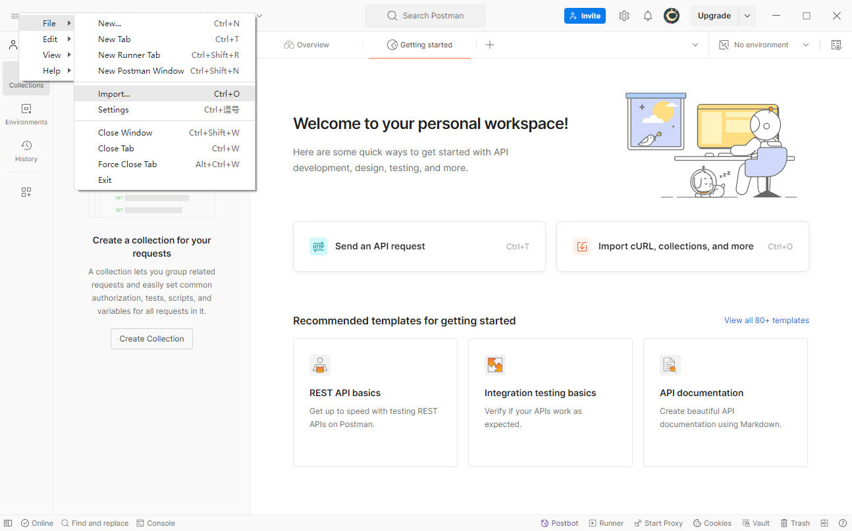Open the History sidebar icon

26,150
